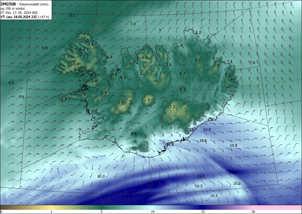The image size is (302, 214).
Task: Click the color scale label 10
Action: (x=153, y=212)
